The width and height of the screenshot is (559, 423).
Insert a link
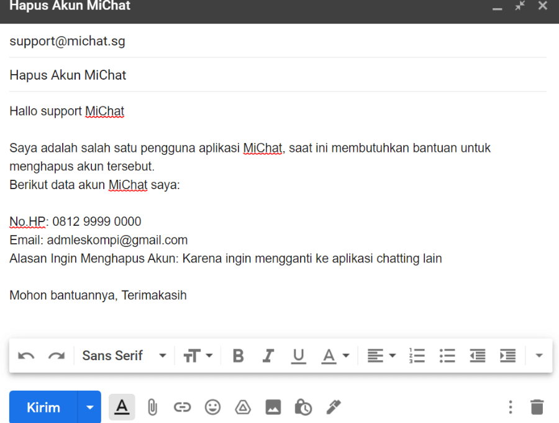coord(182,407)
